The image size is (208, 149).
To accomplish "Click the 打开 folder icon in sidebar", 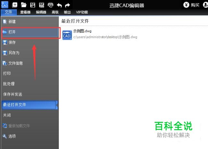I will coord(5,32).
